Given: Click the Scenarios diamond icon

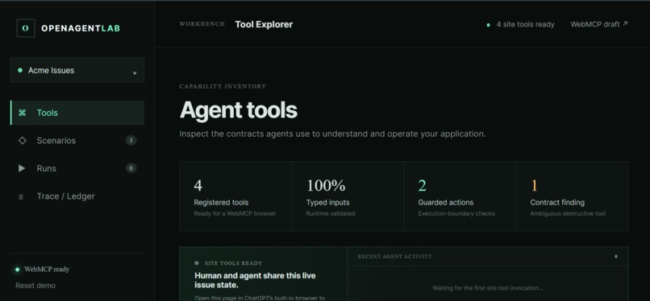Looking at the screenshot, I should [23, 141].
